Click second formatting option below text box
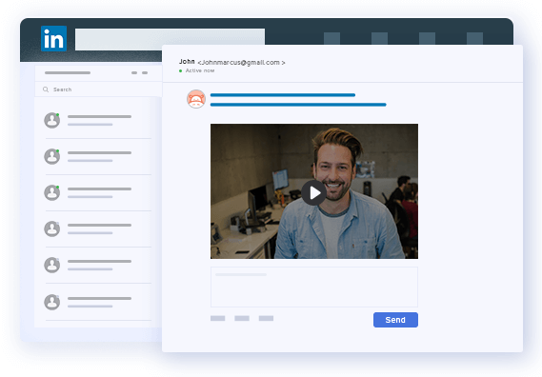The width and height of the screenshot is (542, 377). (x=242, y=318)
